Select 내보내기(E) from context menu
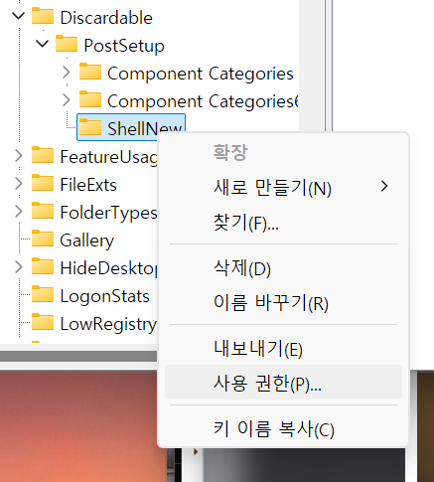The height and width of the screenshot is (482, 434). (x=283, y=349)
